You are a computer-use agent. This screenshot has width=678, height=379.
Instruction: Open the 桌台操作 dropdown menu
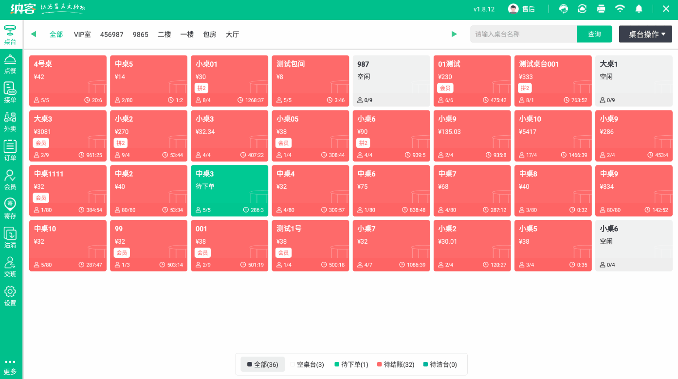(645, 34)
